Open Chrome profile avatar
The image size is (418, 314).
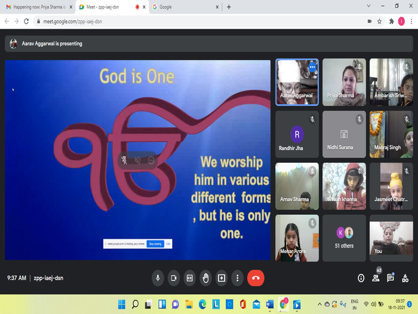[x=401, y=22]
